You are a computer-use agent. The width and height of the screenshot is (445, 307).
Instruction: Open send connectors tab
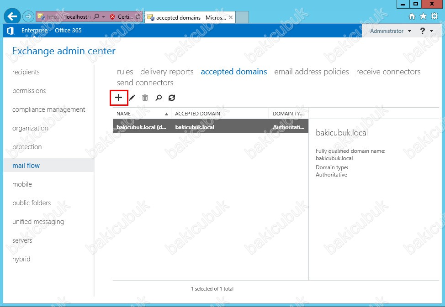[145, 83]
